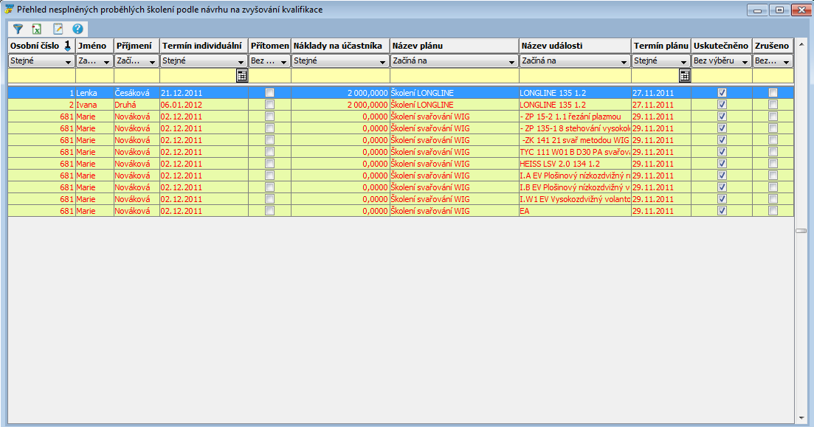This screenshot has height=427, width=814.
Task: Click the filter funnel toolbar icon
Action: pos(18,29)
